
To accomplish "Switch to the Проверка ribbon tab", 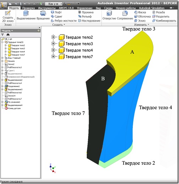I will (29, 8).
